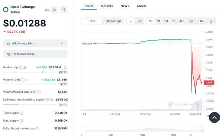Switch to line chart view
This screenshot has height=138, width=223.
pyautogui.click(x=131, y=21)
